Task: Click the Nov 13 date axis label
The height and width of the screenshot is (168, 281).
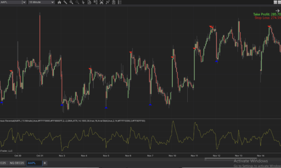Action: (238, 156)
